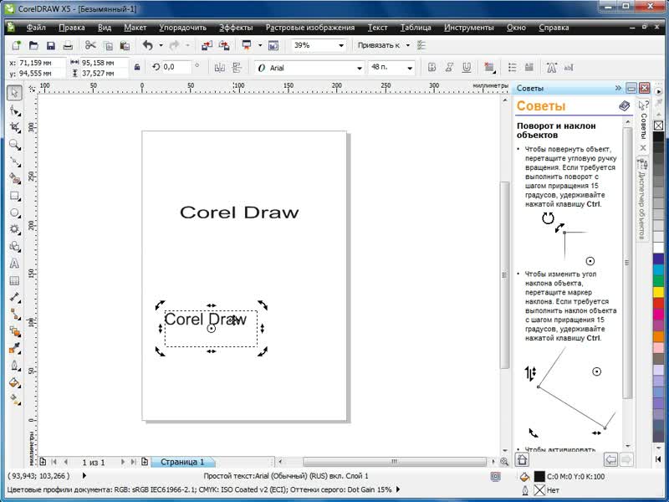669x502 pixels.
Task: Expand color profiles info arrow
Action: click(x=398, y=489)
